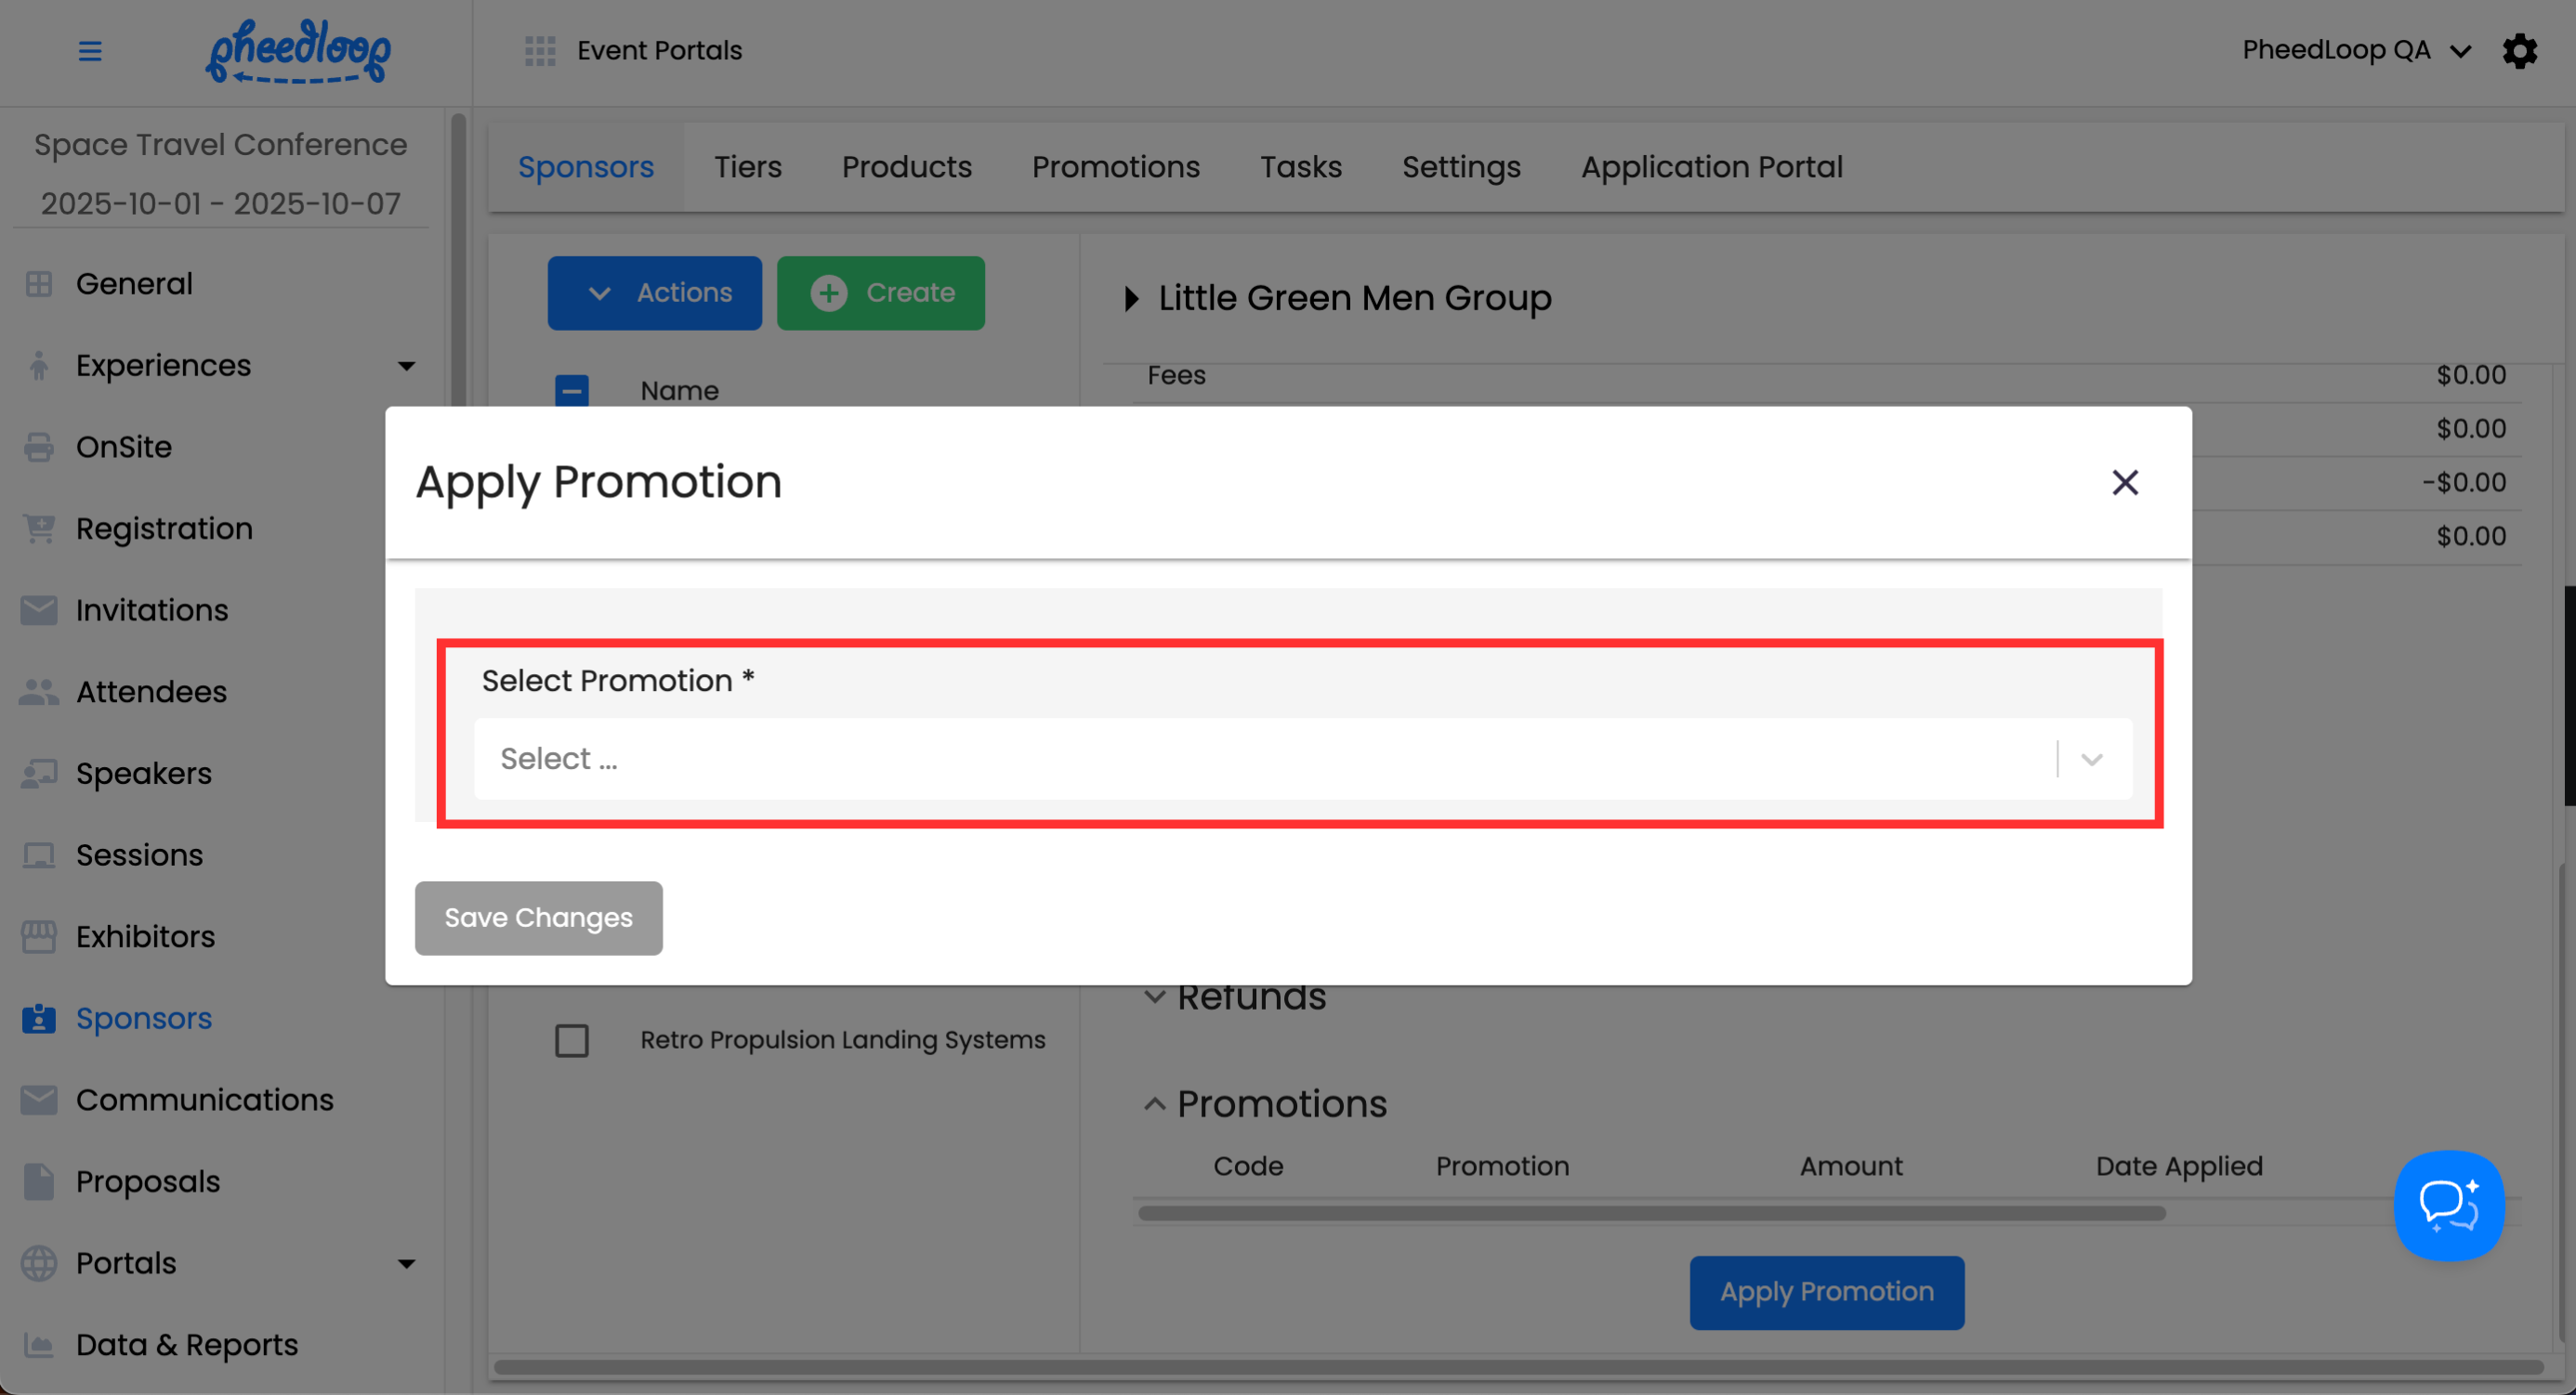Switch to the Tiers tab
2576x1395 pixels.
[x=747, y=167]
